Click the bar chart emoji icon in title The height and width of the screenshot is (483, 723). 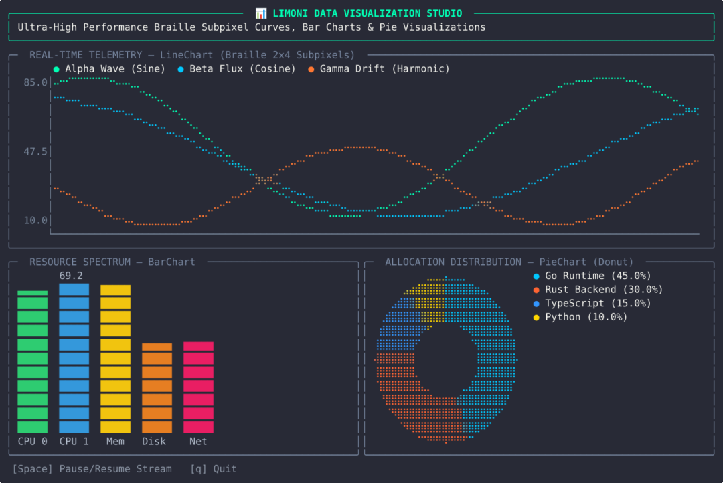tap(261, 13)
